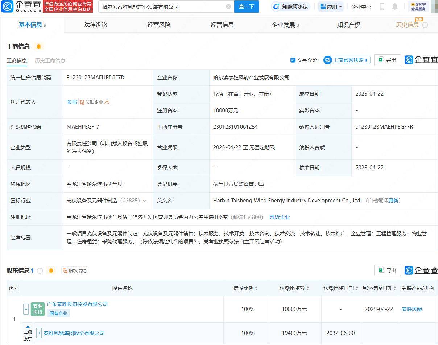Image resolution: width=438 pixels, height=345 pixels.
Task: Expand 泰胜风能集团股份有限公司 plus icon
Action: pyautogui.click(x=39, y=333)
